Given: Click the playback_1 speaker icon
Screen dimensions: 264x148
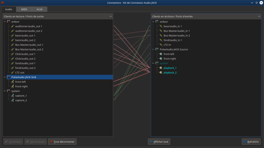Looking at the screenshot, I should coord(161,68).
